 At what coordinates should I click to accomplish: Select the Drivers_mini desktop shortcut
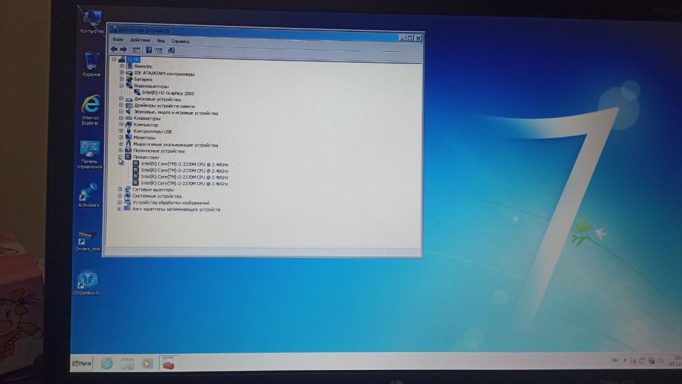click(87, 241)
